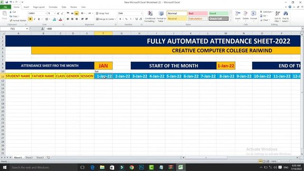Click Accounting Number Format dollar icon
The height and width of the screenshot is (171, 304).
[120, 19]
